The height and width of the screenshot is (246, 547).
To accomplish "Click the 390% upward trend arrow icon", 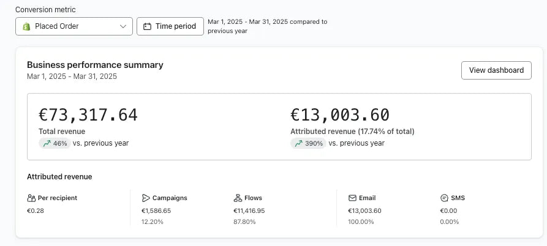I will [298, 143].
